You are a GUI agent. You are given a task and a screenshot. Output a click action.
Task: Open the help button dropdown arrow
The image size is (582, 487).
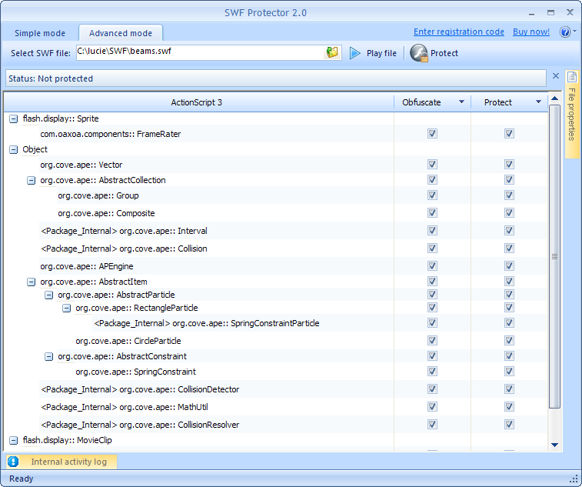[574, 32]
